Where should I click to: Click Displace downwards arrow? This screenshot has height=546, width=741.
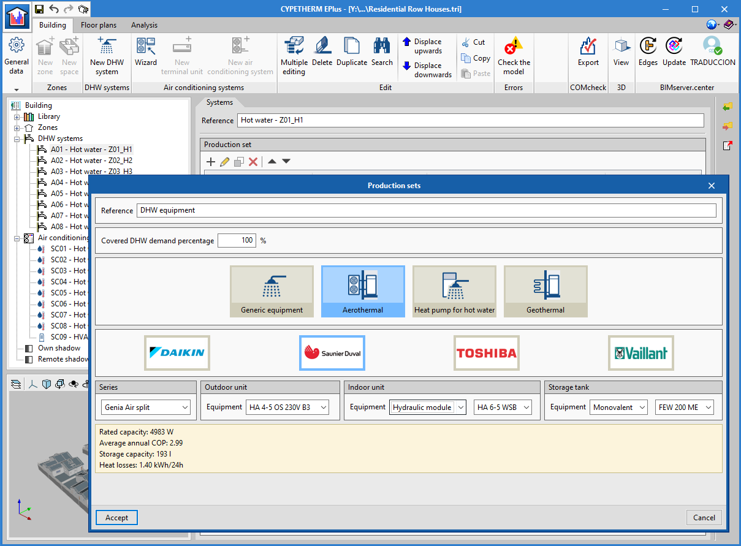427,70
